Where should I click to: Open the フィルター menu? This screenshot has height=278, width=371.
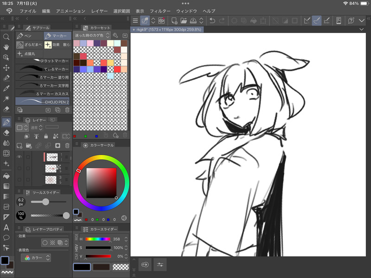[160, 11]
